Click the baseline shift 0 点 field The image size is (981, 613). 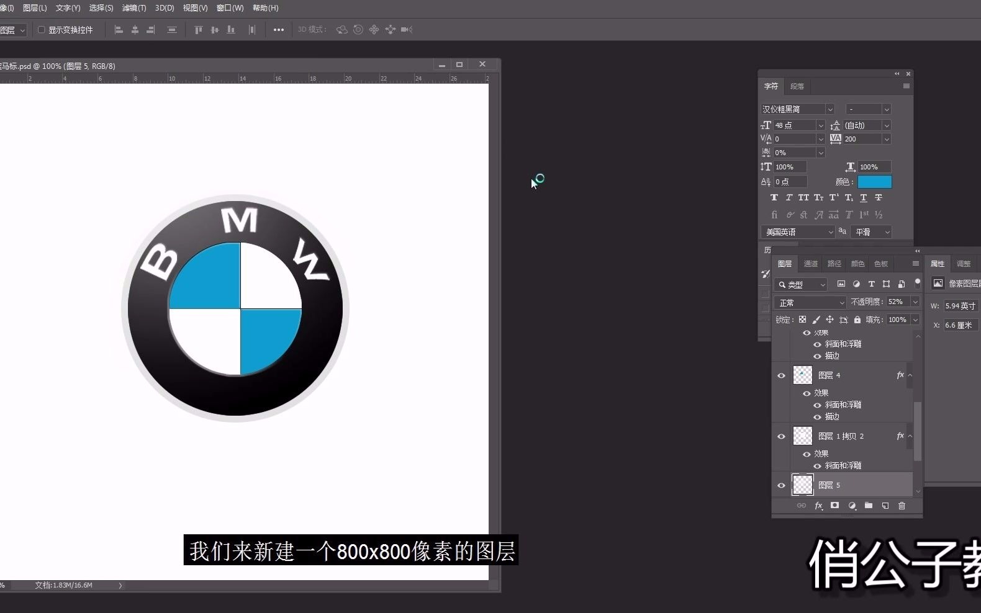[x=790, y=182]
